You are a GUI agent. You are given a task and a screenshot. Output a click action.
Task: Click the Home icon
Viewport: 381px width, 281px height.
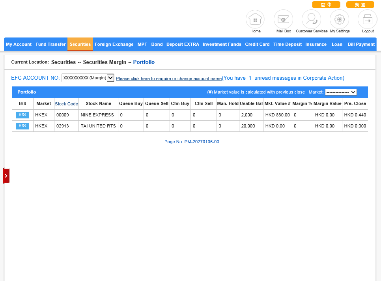coord(255,19)
